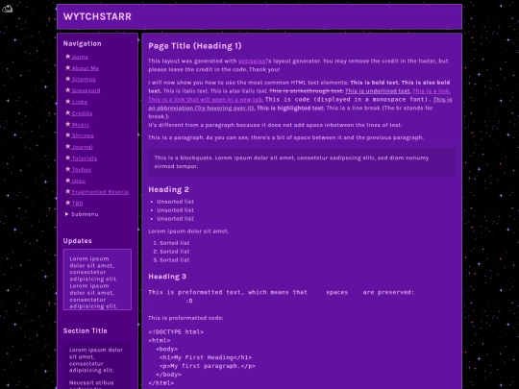Click the star icon beside Music
Image resolution: width=519 pixels, height=389 pixels.
click(68, 124)
